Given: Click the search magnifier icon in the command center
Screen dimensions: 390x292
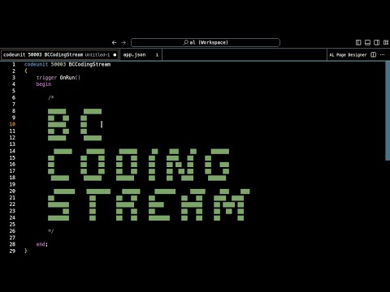Looking at the screenshot, I should click(186, 42).
